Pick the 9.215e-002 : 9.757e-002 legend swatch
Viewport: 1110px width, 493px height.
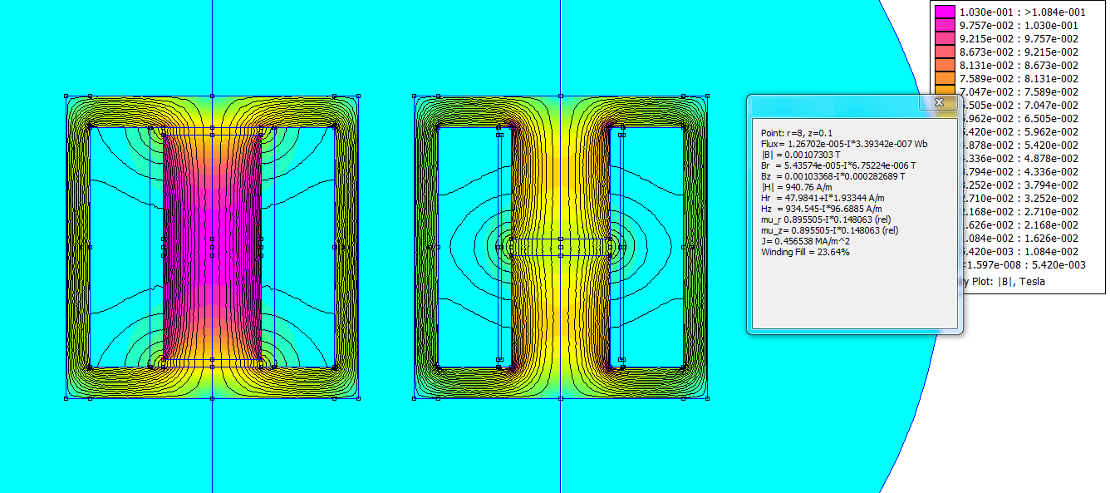(x=945, y=39)
